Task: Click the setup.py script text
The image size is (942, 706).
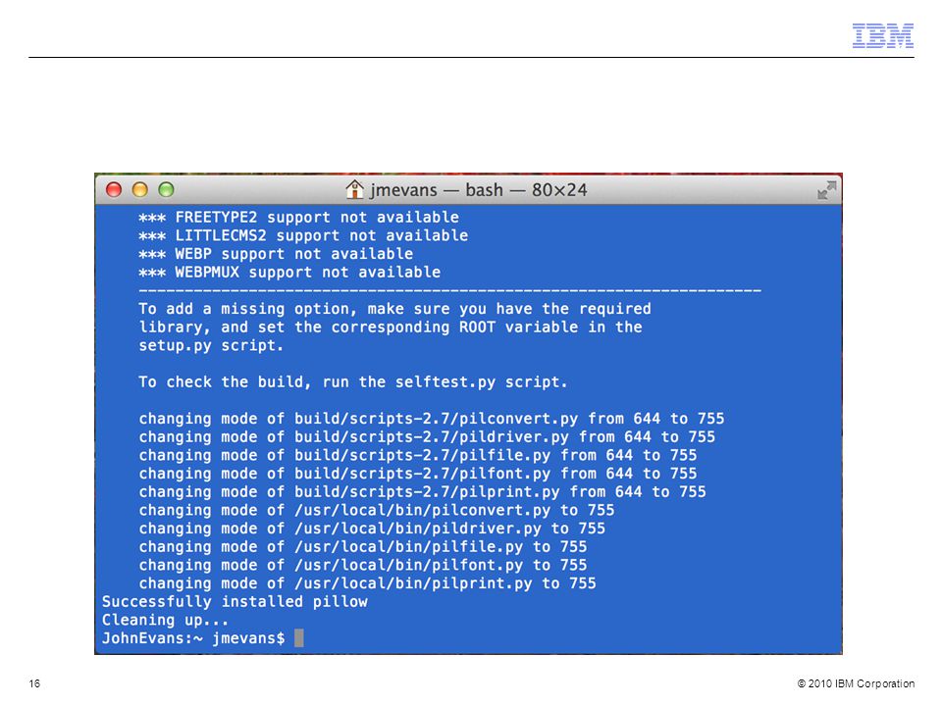Action: (x=211, y=346)
